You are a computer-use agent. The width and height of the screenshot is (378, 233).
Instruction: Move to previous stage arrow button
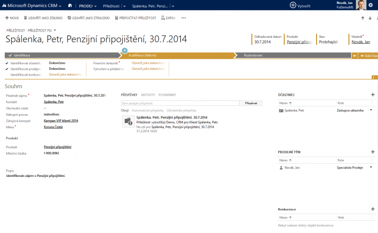coord(355,56)
